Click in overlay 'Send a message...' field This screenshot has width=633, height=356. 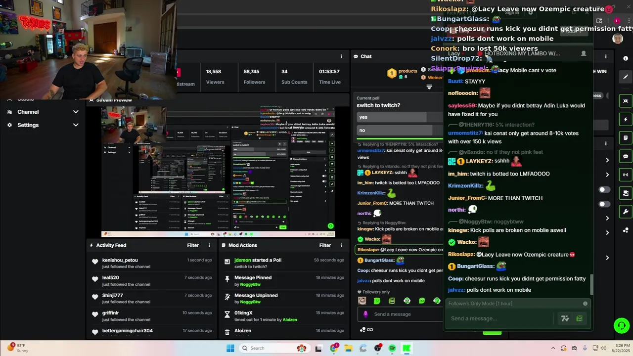tap(499, 318)
